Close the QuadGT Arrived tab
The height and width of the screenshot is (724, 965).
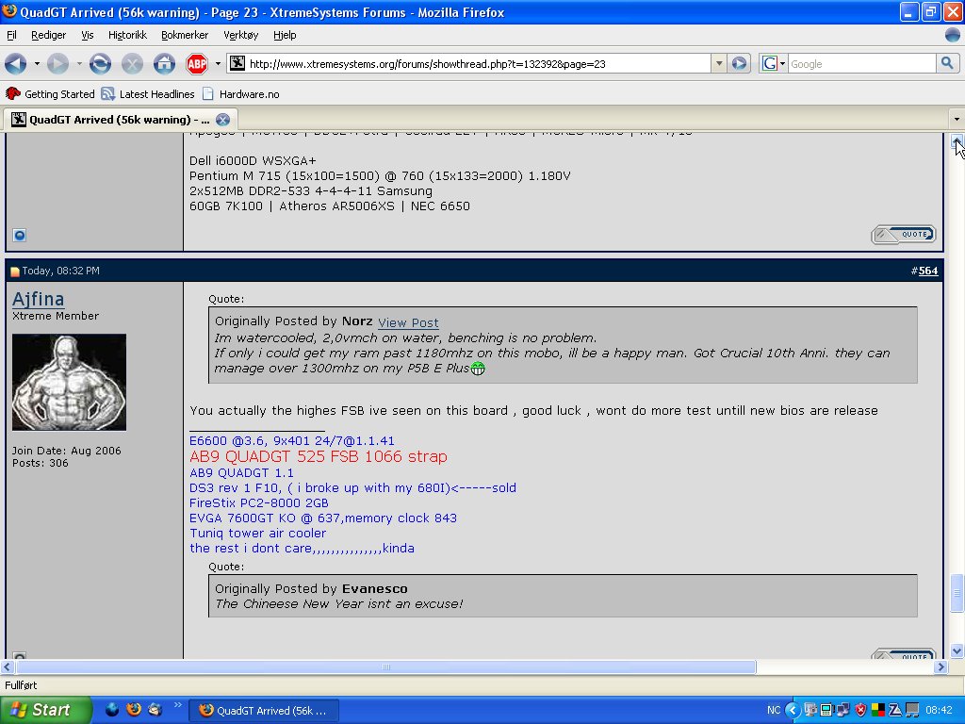(222, 120)
